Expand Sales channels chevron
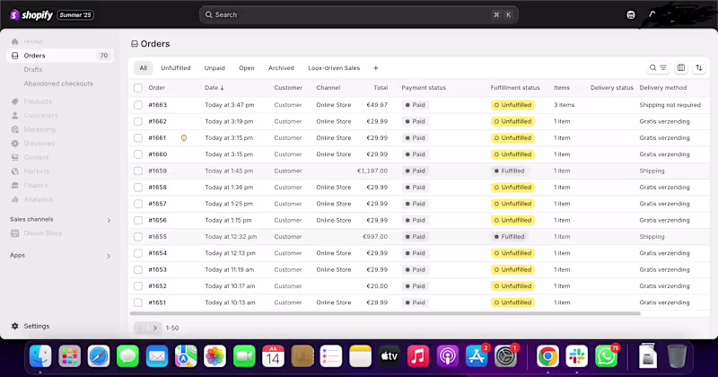 109,220
